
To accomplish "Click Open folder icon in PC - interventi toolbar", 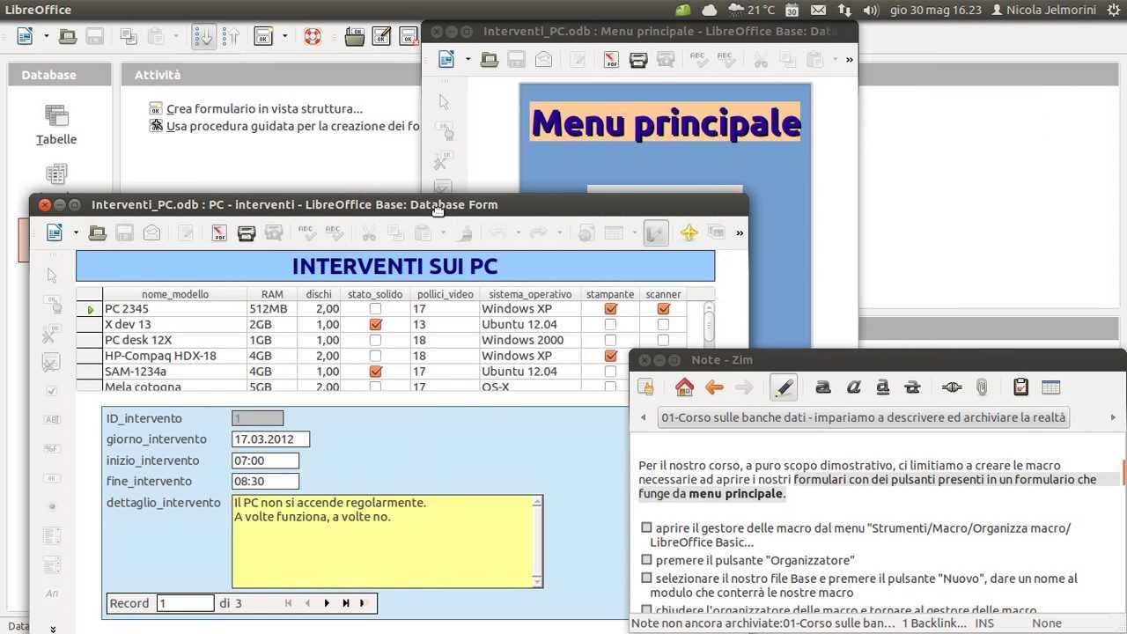I will point(98,232).
